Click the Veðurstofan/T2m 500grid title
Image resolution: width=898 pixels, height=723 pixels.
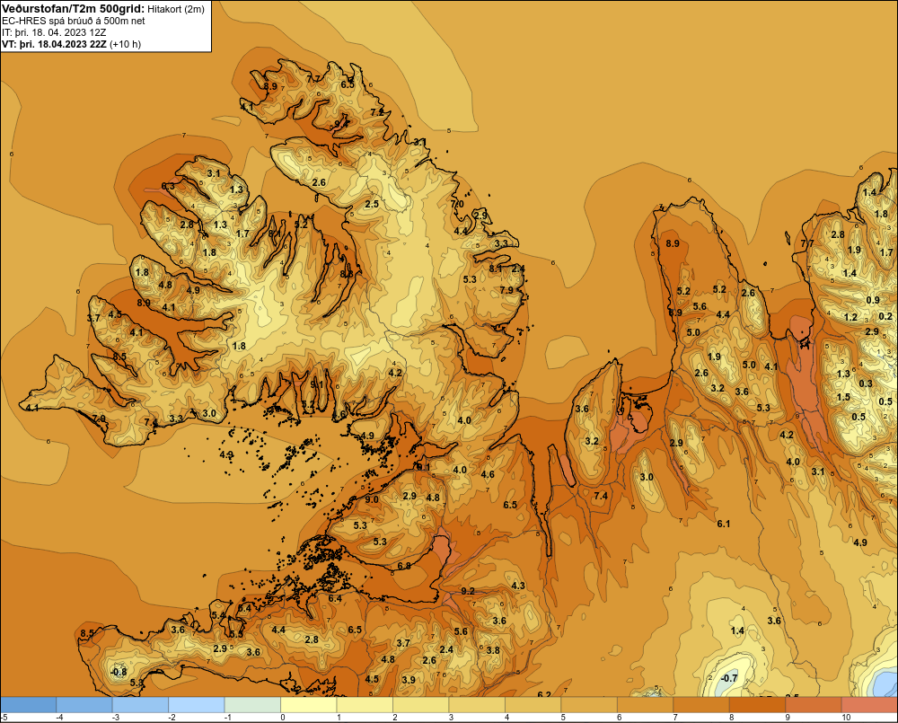point(74,9)
